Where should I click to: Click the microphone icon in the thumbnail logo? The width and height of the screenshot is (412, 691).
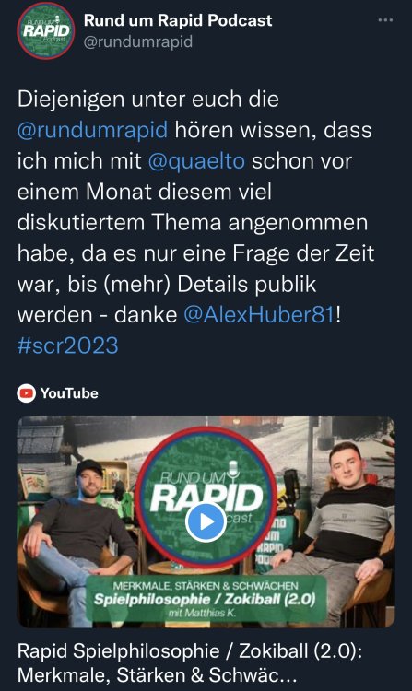233,469
